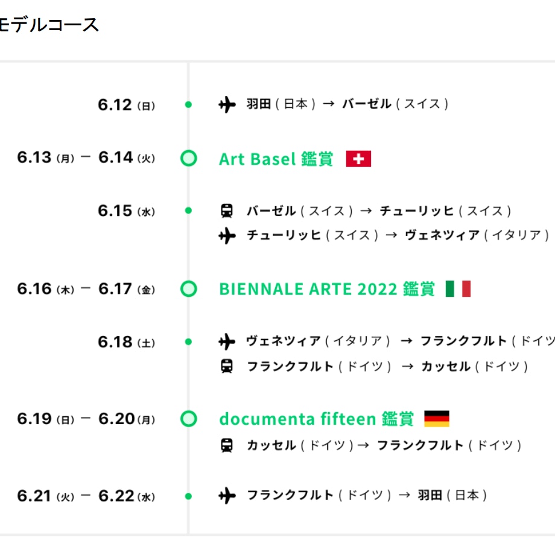555x555 pixels.
Task: Click the train icon beside バーゼル → チューリッヒ
Action: pos(227,211)
